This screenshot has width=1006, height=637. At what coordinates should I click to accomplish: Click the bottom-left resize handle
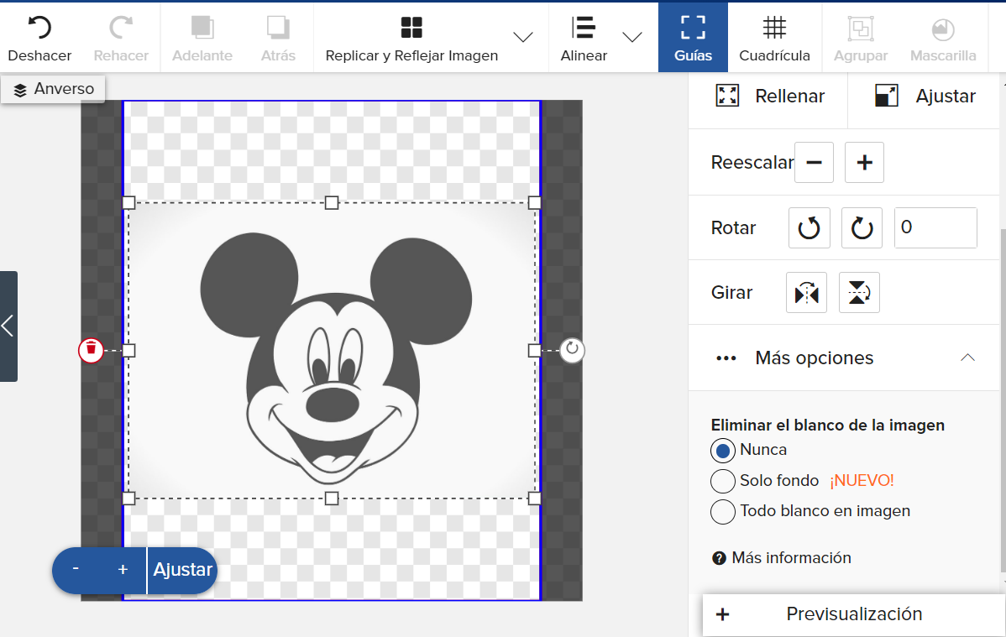pos(128,499)
